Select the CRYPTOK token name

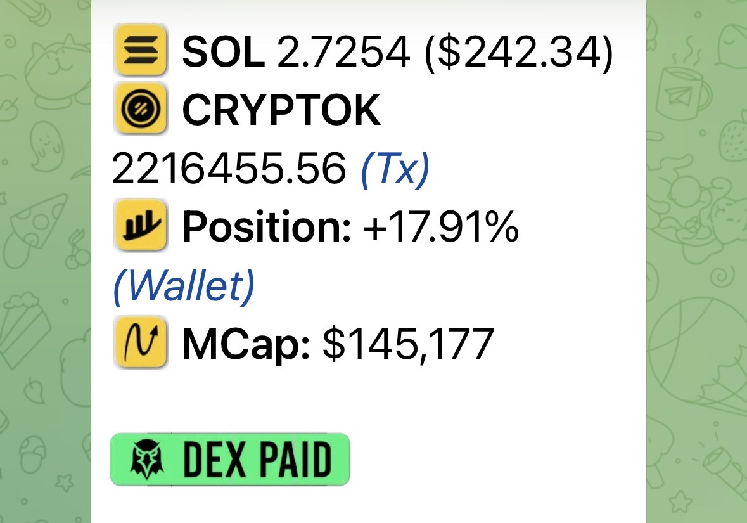tap(281, 110)
